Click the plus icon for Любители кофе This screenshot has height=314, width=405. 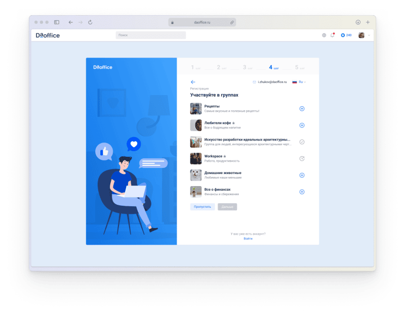coord(302,125)
